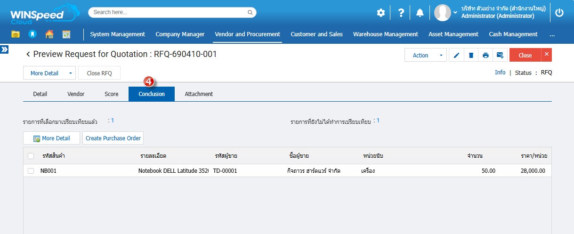This screenshot has width=574, height=234.
Task: Expand the left sidebar panel arrows
Action: click(x=4, y=49)
